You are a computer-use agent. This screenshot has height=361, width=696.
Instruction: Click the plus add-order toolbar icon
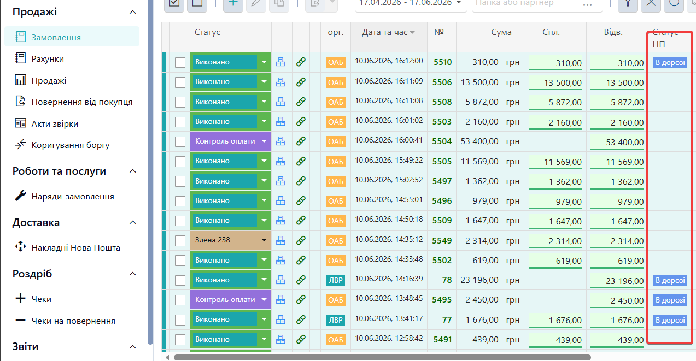233,3
